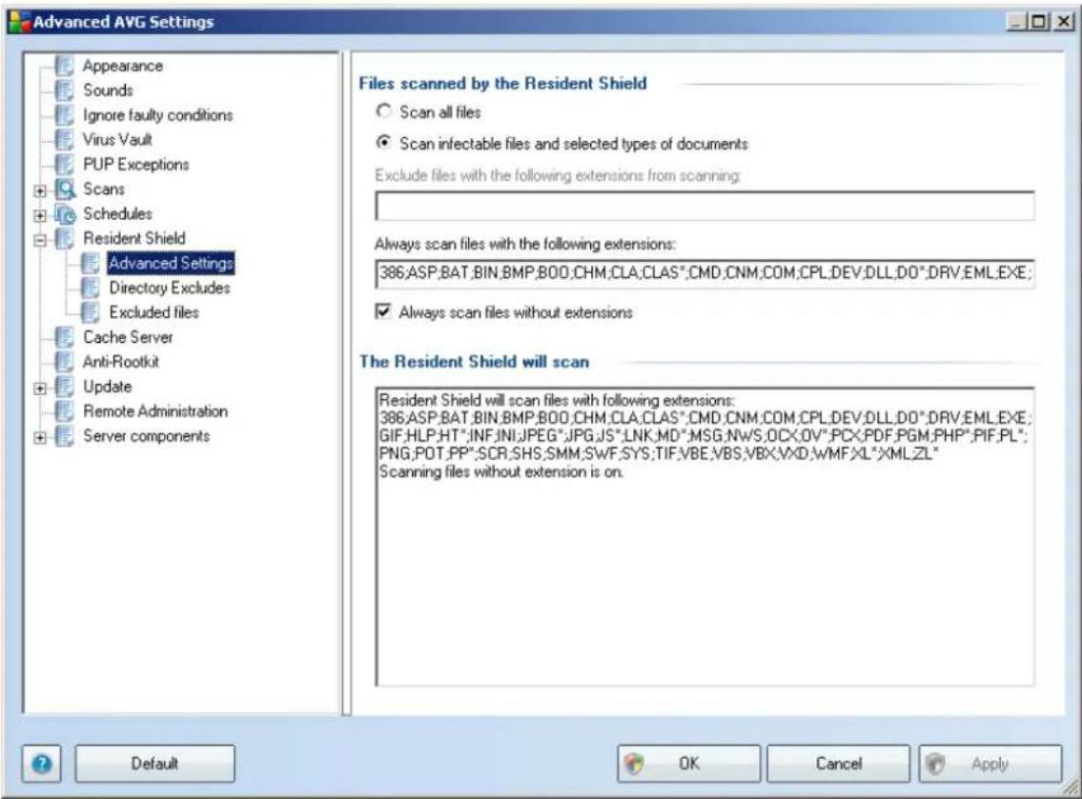Select Scan all files radio button

pyautogui.click(x=383, y=111)
